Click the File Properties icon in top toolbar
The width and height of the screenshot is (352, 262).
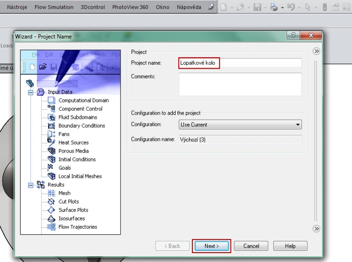(336, 7)
